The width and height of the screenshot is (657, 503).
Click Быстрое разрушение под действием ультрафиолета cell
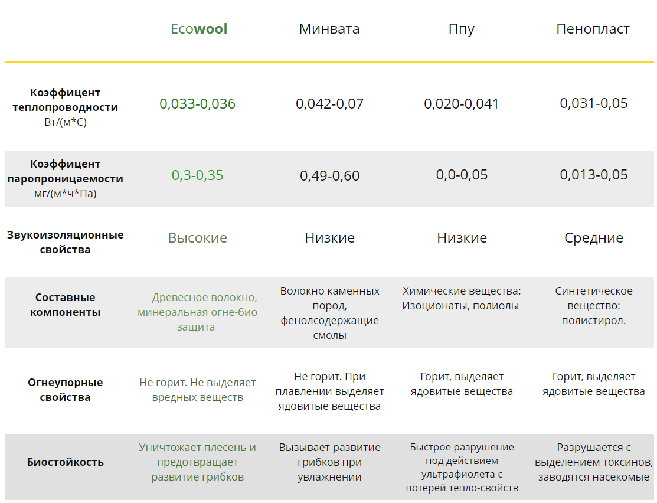click(462, 468)
